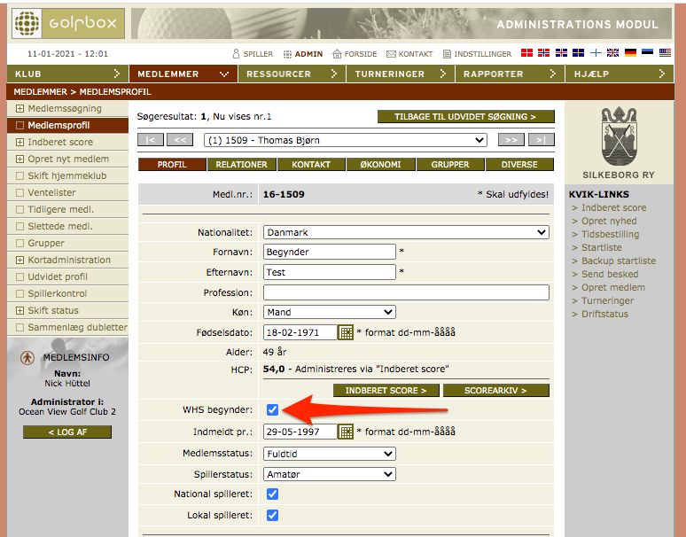This screenshot has width=686, height=537.
Task: Click the Kontakt envelope icon
Action: pyautogui.click(x=391, y=54)
